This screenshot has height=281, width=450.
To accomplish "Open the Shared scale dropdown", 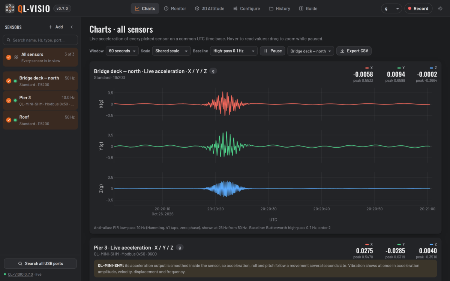I will pos(171,51).
